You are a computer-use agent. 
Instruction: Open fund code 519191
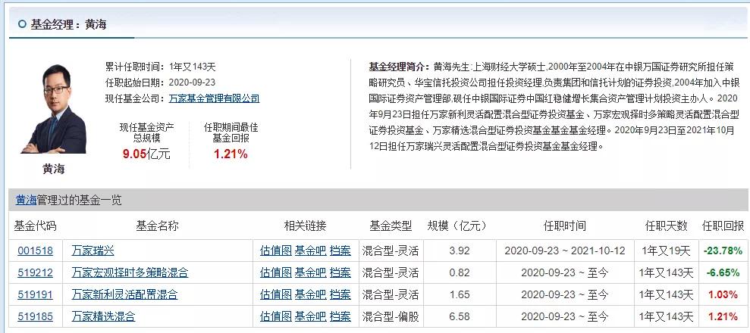point(36,295)
